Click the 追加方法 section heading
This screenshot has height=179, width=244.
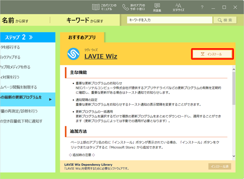pyautogui.click(x=79, y=131)
